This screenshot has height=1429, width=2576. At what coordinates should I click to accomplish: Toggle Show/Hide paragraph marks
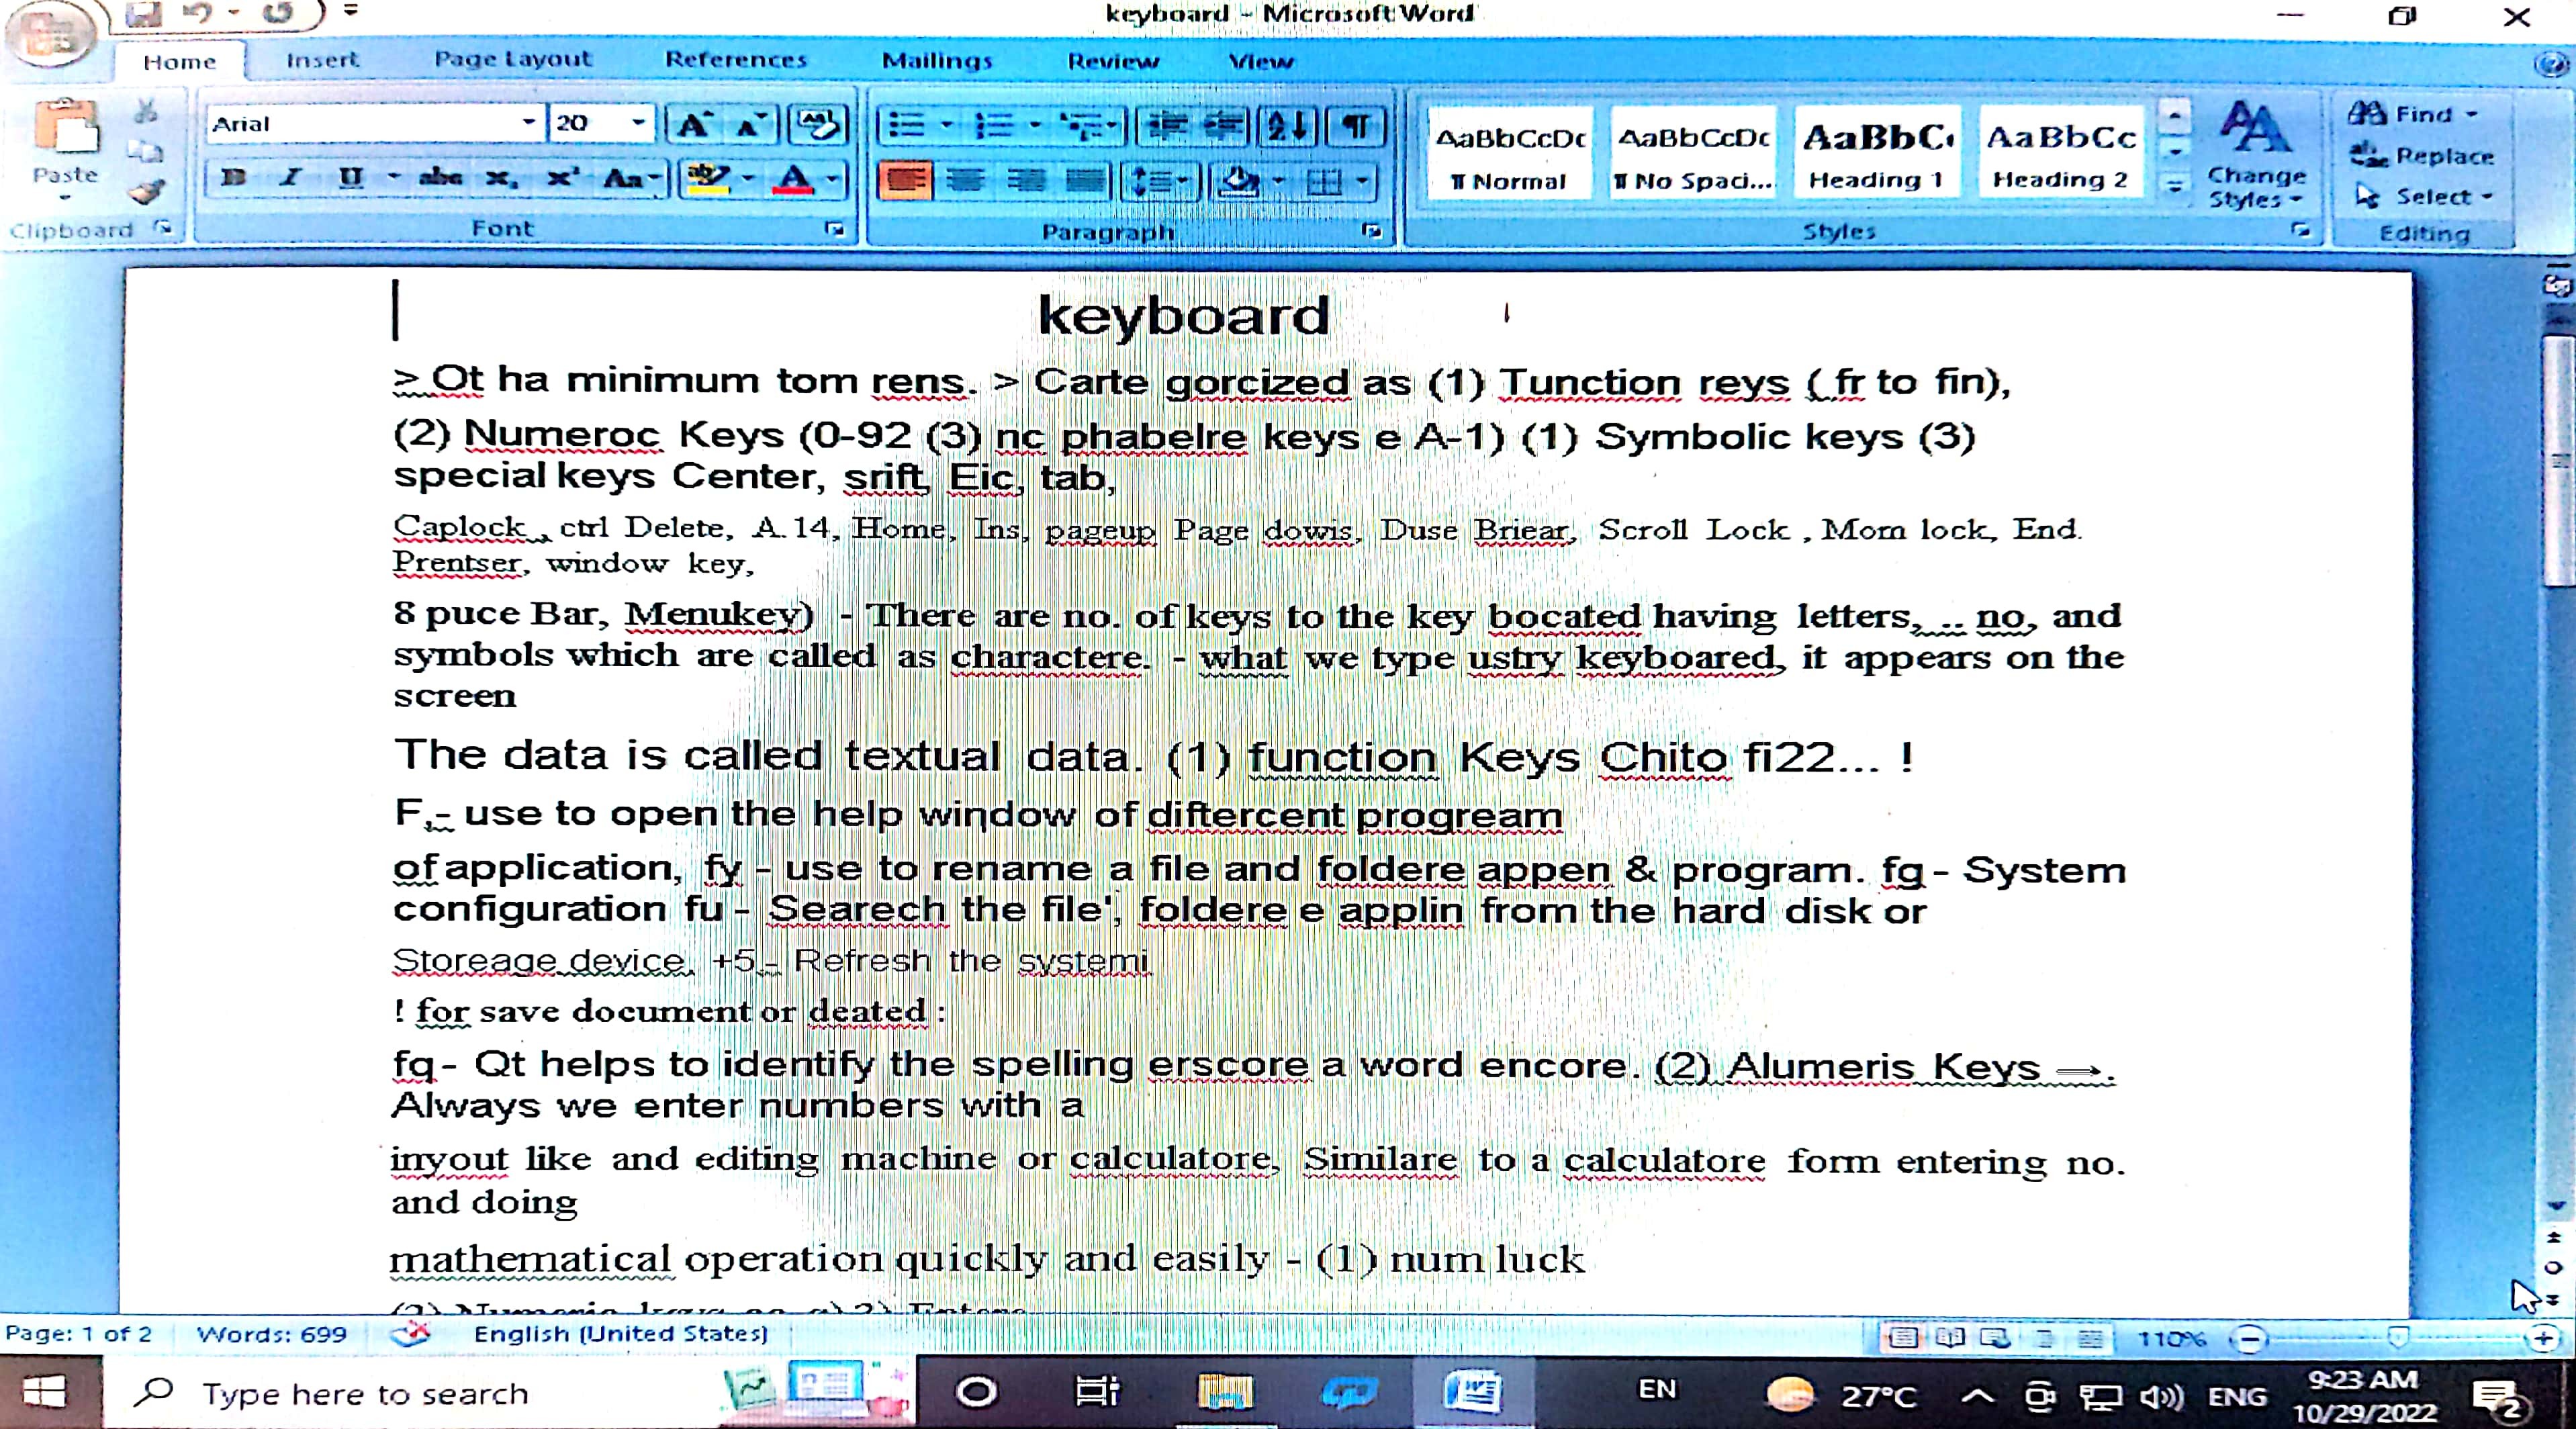[x=1355, y=126]
